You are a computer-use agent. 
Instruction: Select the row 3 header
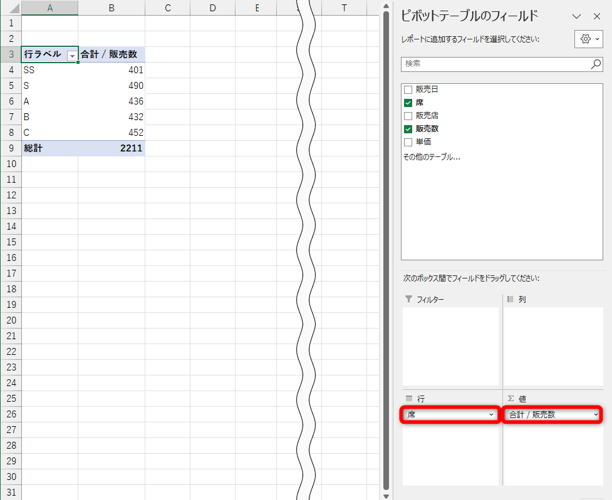(x=11, y=54)
